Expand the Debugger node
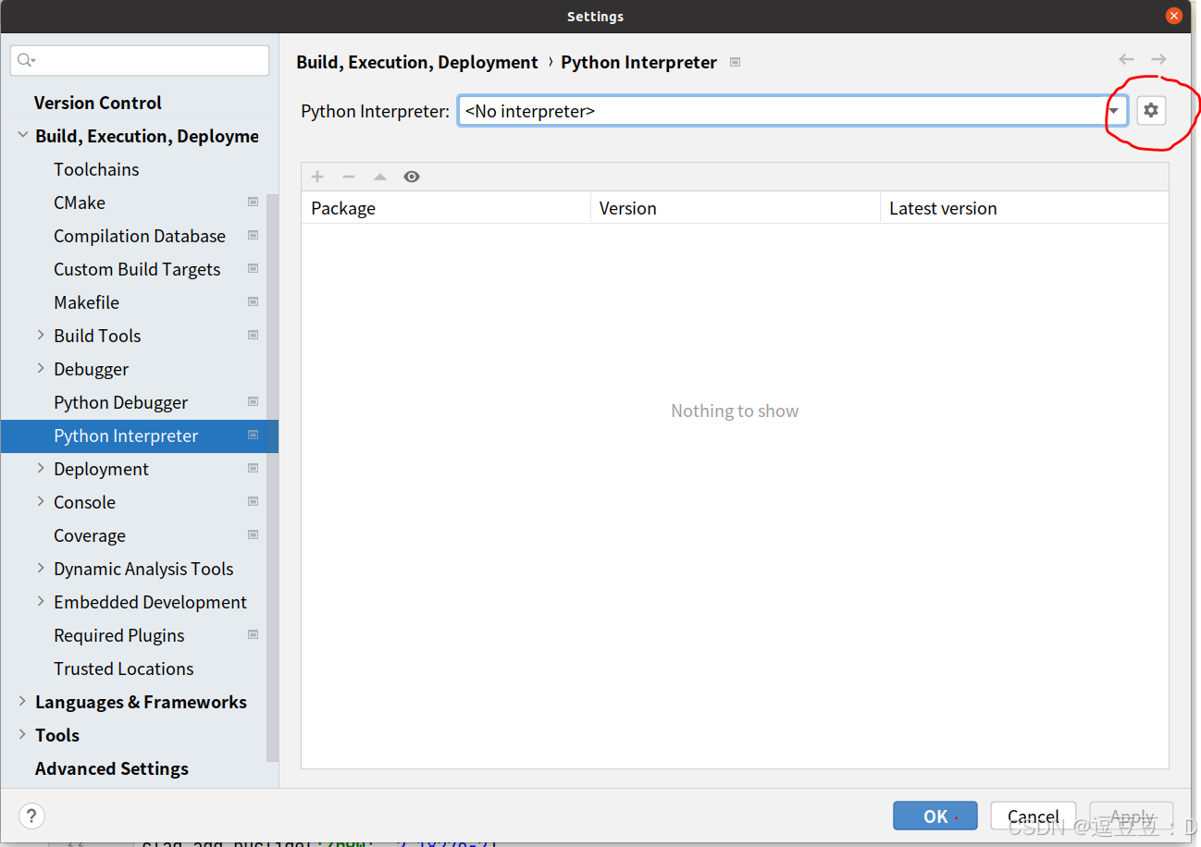This screenshot has width=1201, height=847. click(40, 368)
